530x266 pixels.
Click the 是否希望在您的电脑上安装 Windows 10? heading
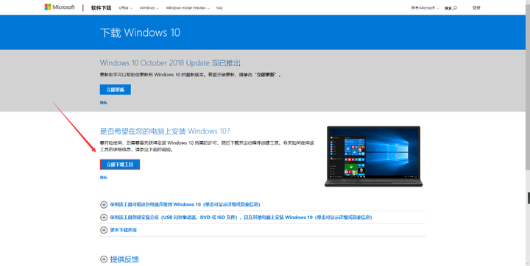point(165,131)
